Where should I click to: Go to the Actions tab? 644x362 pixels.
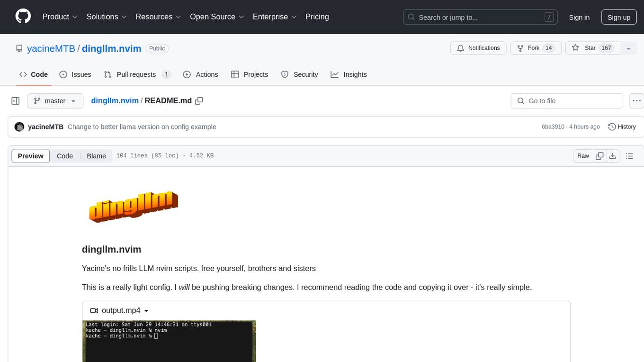point(200,74)
